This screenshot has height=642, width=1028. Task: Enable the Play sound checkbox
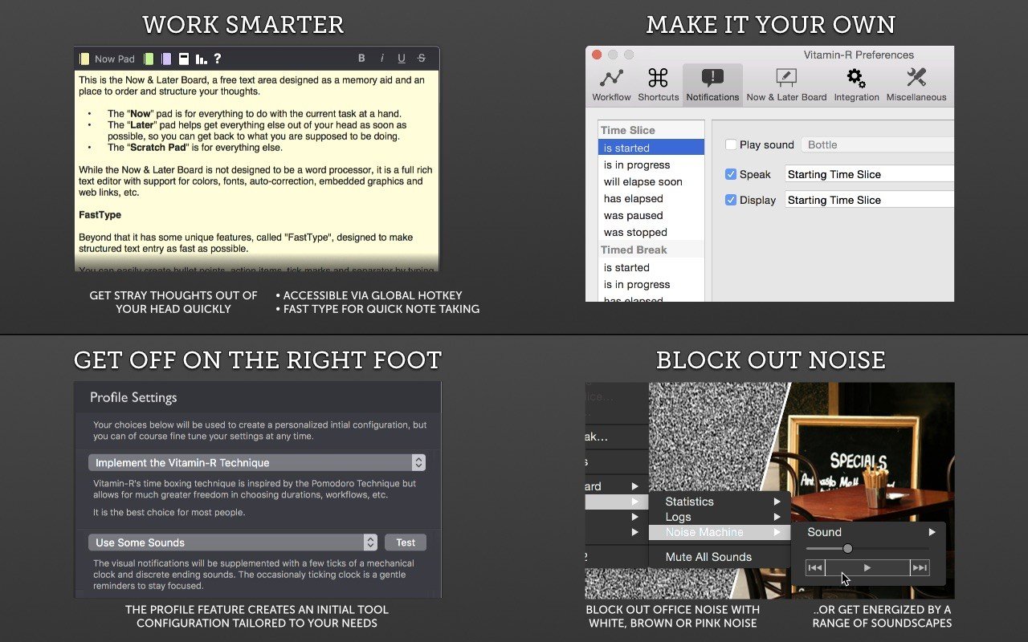coord(731,144)
